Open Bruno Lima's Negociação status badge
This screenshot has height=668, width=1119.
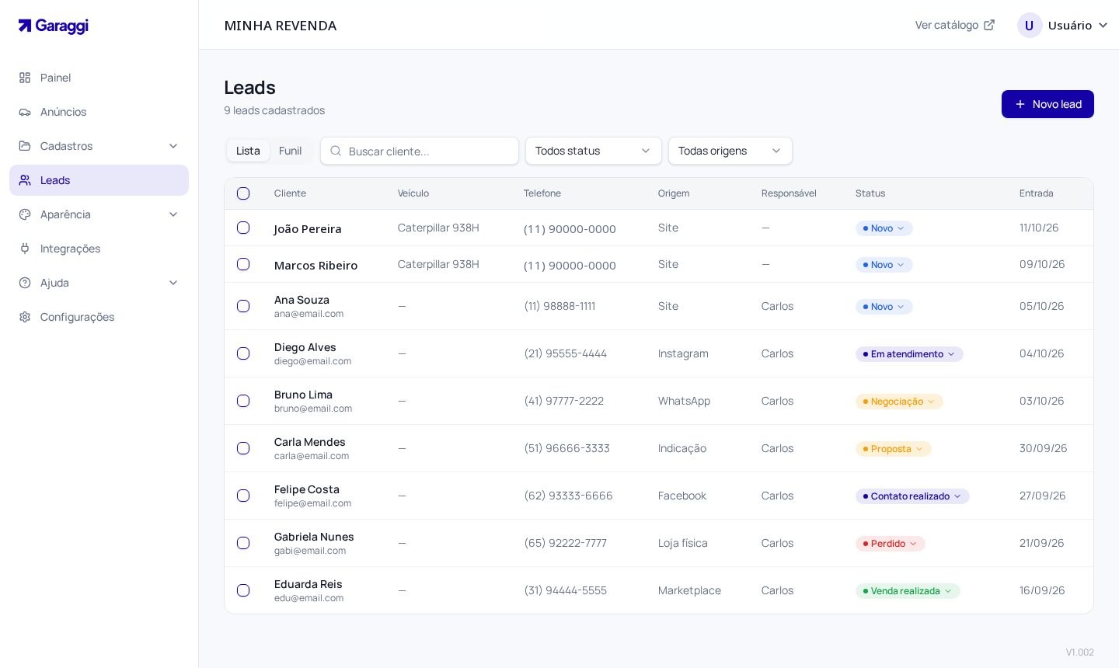click(x=899, y=402)
